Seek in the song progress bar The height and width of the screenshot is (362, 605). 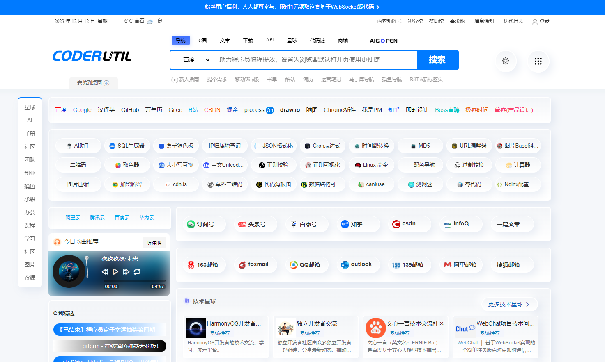pos(135,280)
